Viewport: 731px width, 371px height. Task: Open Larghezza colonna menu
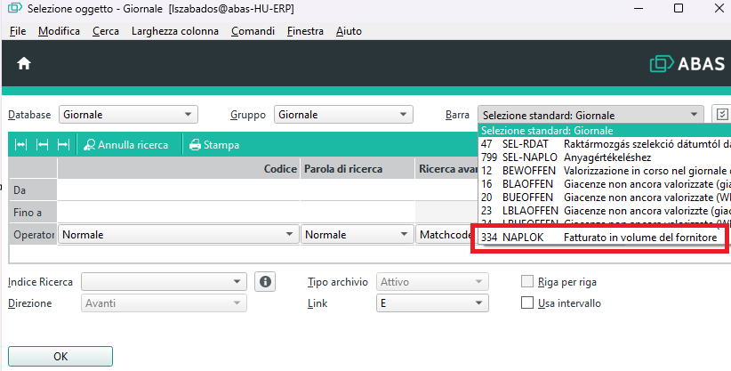[x=175, y=31]
